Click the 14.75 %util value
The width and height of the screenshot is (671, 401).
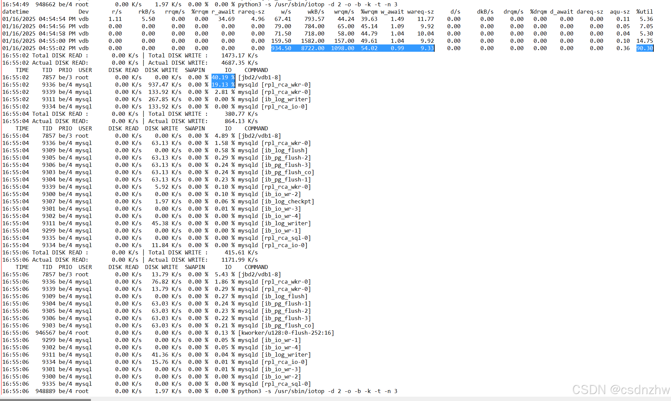[x=644, y=41]
